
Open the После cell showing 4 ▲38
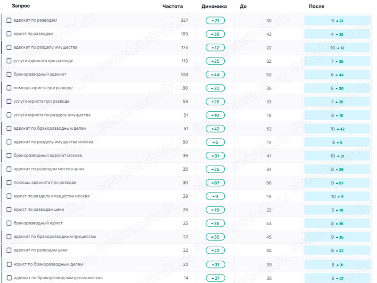(337, 34)
